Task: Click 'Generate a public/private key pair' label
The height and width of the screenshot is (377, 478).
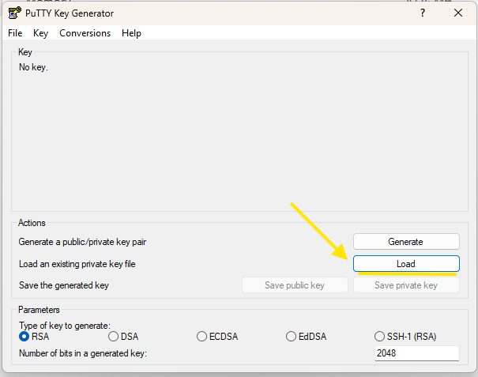Action: pyautogui.click(x=82, y=242)
